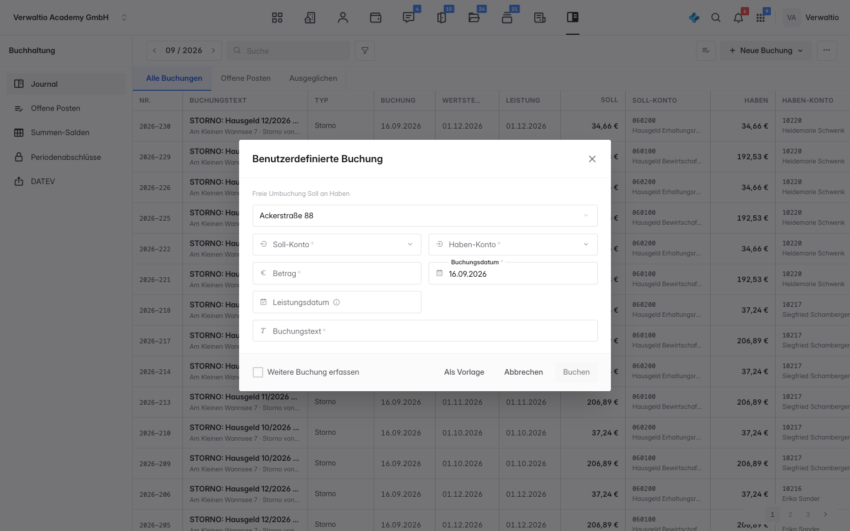Screen dimensions: 850x531
Task: Open the apps grid launcher icon
Action: (x=760, y=18)
